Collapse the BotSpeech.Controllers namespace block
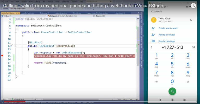Viewport: 200px width, 104px height. pos(15,26)
